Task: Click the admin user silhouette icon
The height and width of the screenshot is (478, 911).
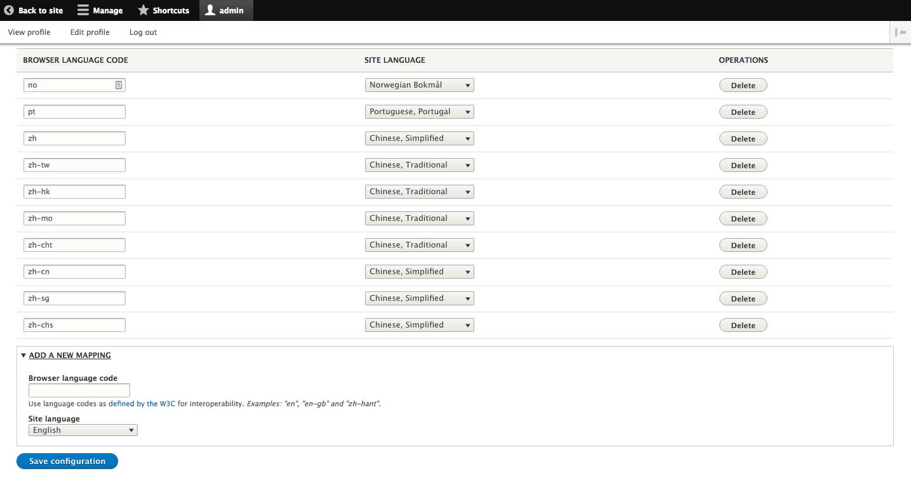Action: point(210,10)
